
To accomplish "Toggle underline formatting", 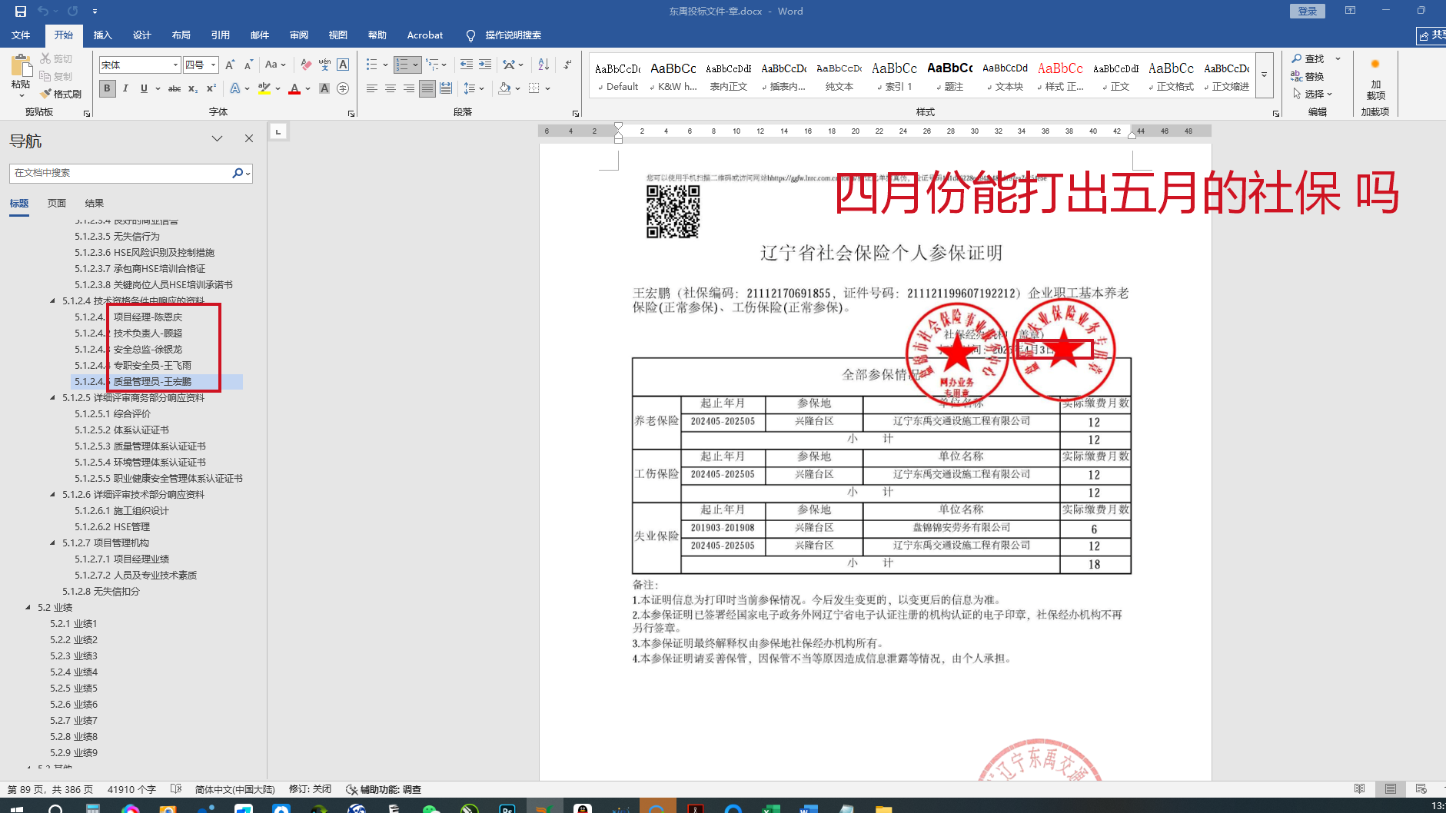I will (144, 88).
